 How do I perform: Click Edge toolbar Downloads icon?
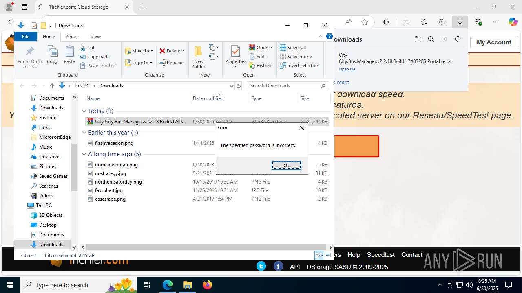tap(460, 22)
